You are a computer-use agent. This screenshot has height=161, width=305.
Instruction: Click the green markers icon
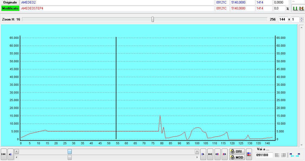click(295, 9)
